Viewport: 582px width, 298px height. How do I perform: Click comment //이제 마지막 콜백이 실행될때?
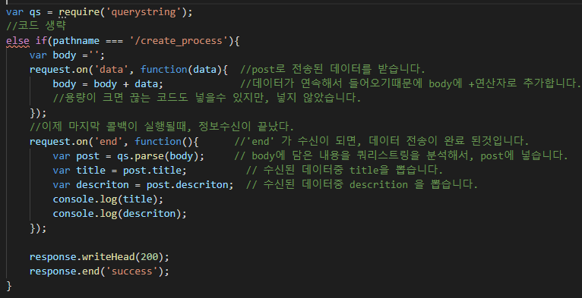pos(162,127)
